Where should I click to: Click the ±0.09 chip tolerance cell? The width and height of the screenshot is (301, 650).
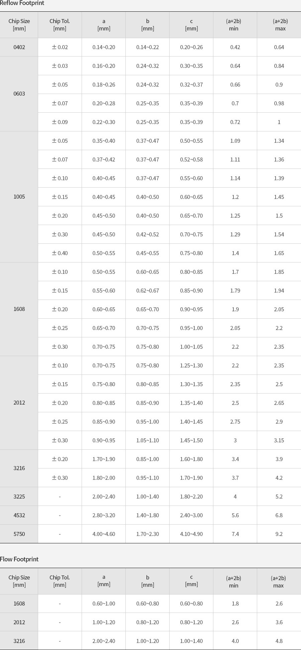click(x=60, y=122)
